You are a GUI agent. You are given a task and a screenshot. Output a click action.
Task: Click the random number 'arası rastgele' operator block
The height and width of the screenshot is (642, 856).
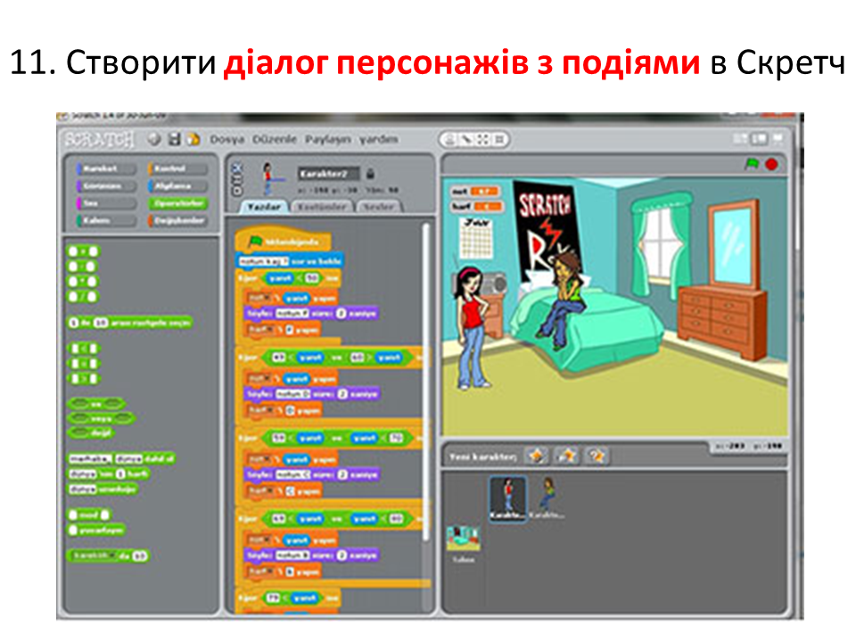[129, 323]
